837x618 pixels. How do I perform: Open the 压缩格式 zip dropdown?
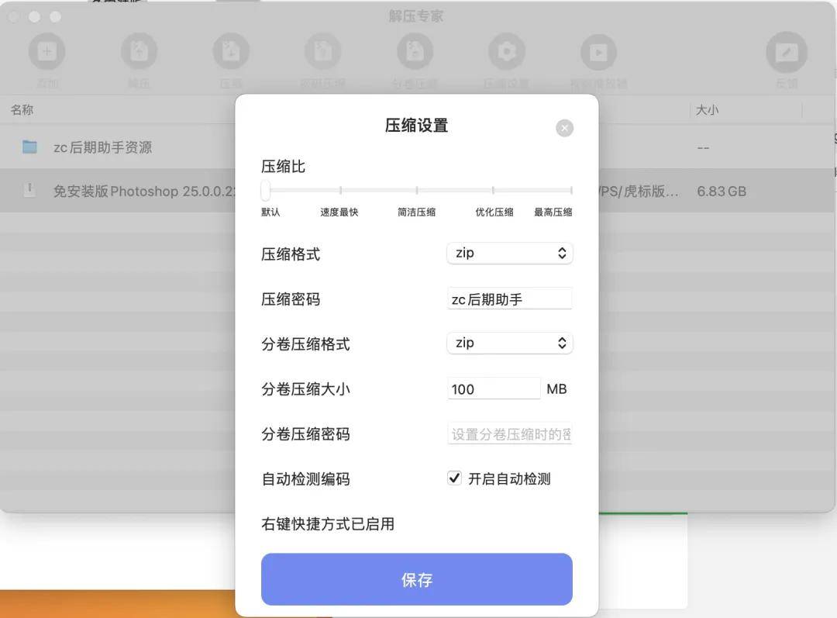[x=510, y=254]
